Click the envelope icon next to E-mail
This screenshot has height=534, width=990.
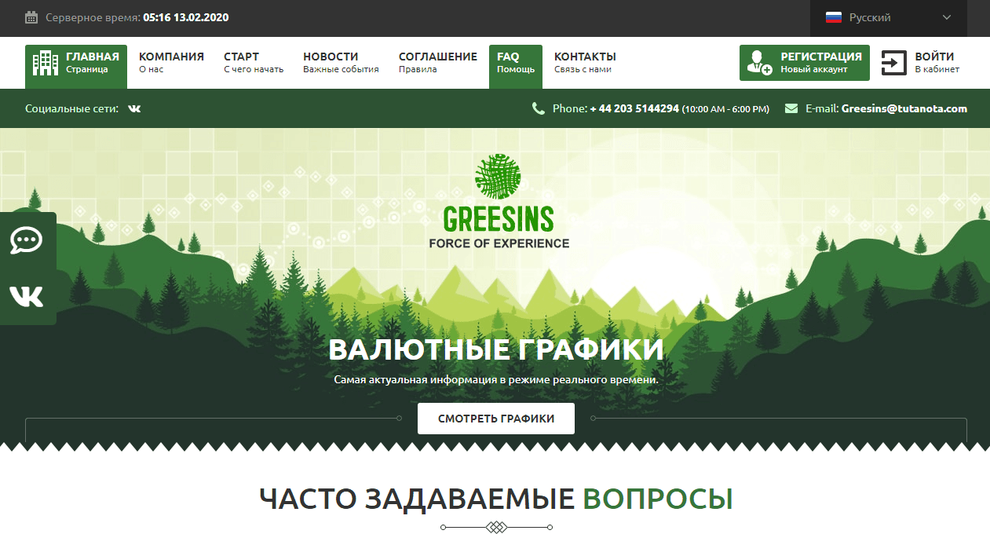click(793, 108)
